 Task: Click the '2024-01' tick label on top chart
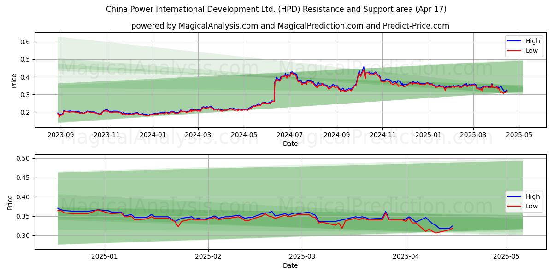pos(153,135)
